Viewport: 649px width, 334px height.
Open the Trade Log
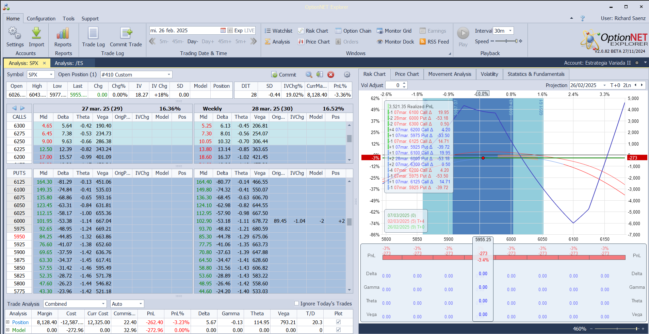pyautogui.click(x=93, y=37)
